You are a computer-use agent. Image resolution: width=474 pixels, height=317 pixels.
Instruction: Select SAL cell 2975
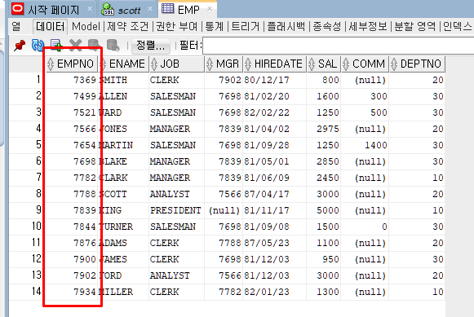pos(324,129)
